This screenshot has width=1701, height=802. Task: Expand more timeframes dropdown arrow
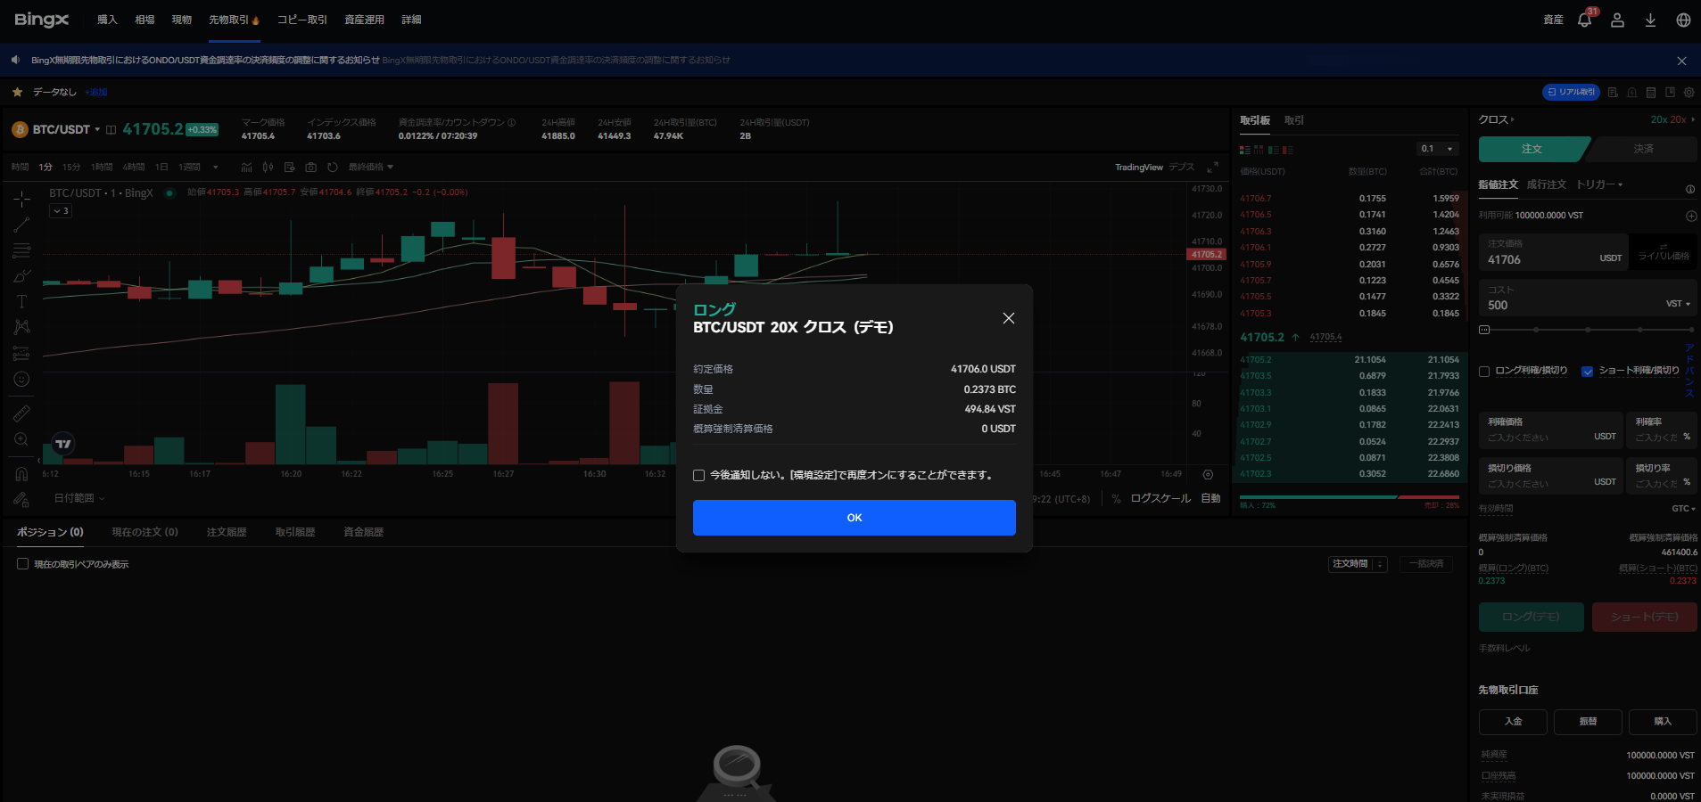pyautogui.click(x=216, y=168)
